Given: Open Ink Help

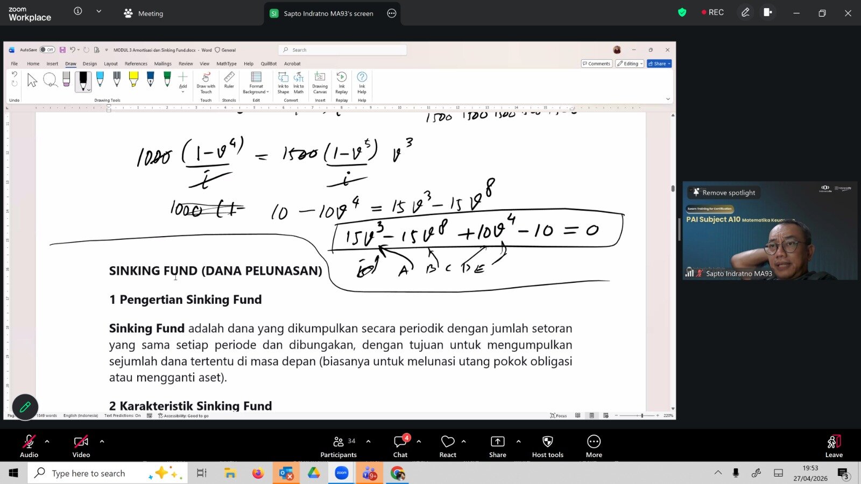Looking at the screenshot, I should (362, 83).
